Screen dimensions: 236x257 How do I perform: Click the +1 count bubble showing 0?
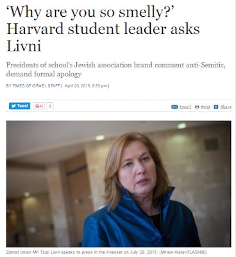[x=50, y=106]
